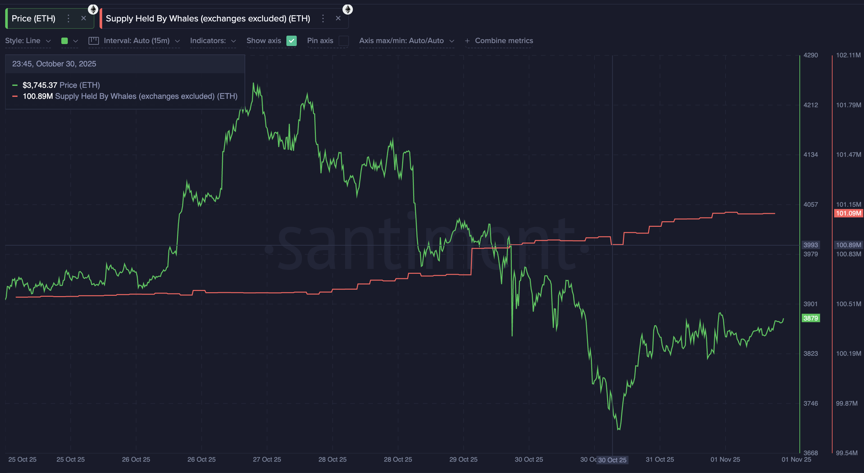Select the Price (ETH) metric tab
Viewport: 864px width, 473px height.
(33, 18)
